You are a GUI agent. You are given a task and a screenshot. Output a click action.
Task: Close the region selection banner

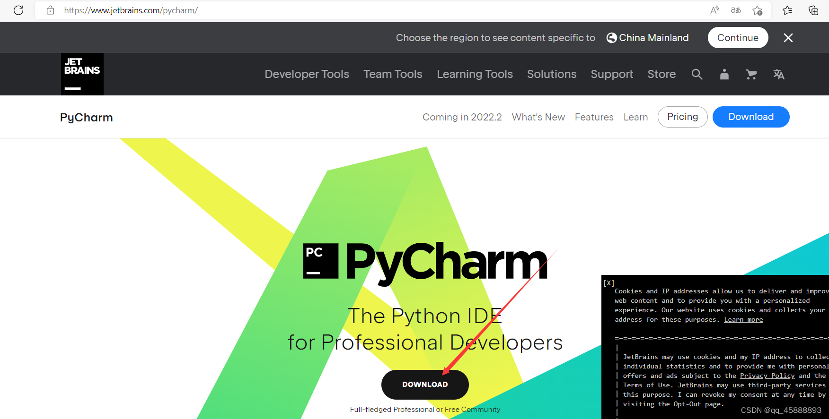click(x=788, y=38)
